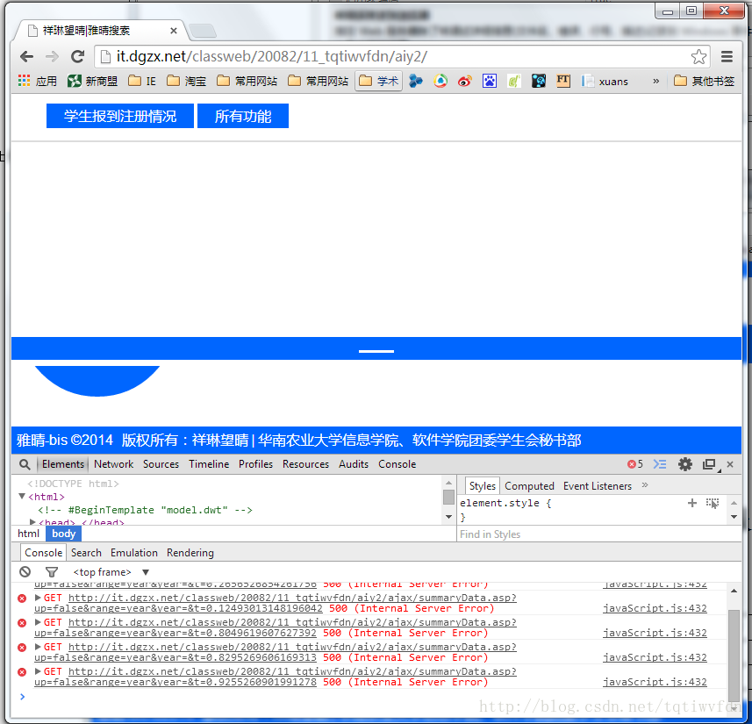The image size is (752, 724).
Task: Select the body breadcrumb
Action: tap(63, 534)
